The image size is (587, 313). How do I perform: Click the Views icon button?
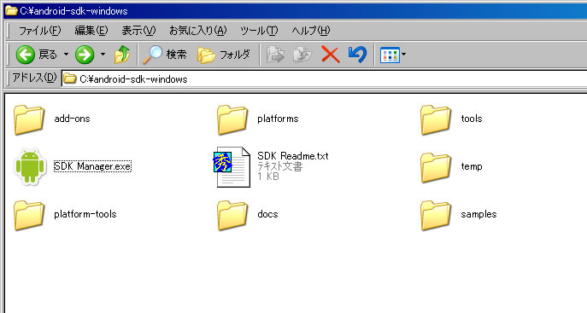click(x=390, y=55)
